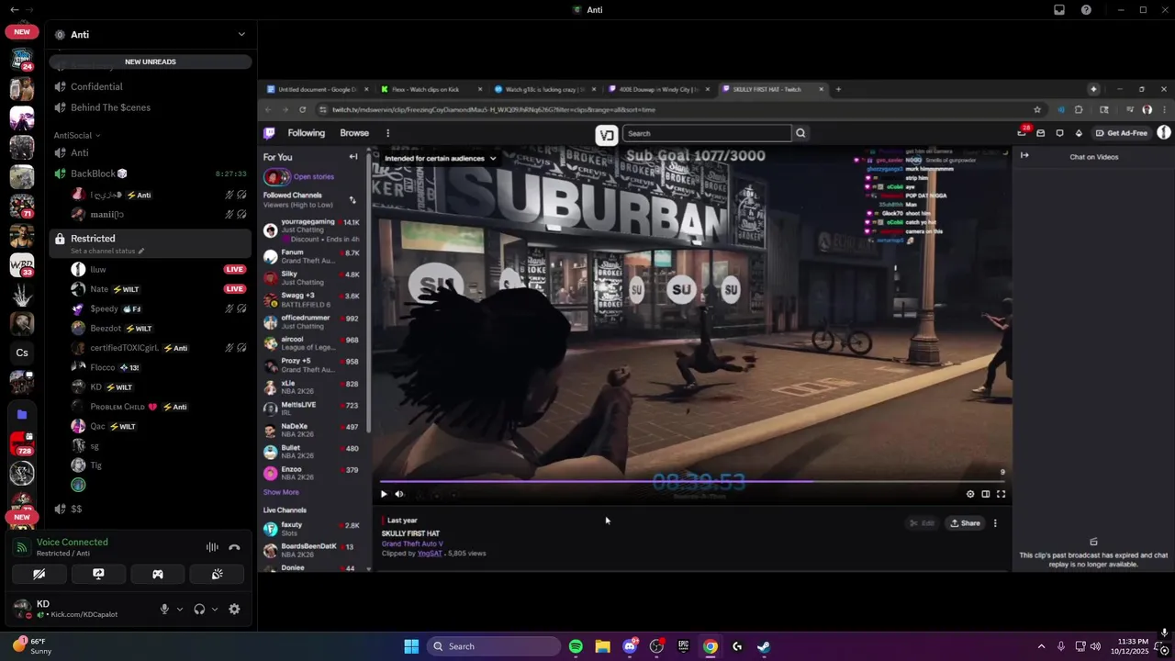This screenshot has height=661, width=1175.
Task: Expand headphone output device options
Action: coord(215,609)
